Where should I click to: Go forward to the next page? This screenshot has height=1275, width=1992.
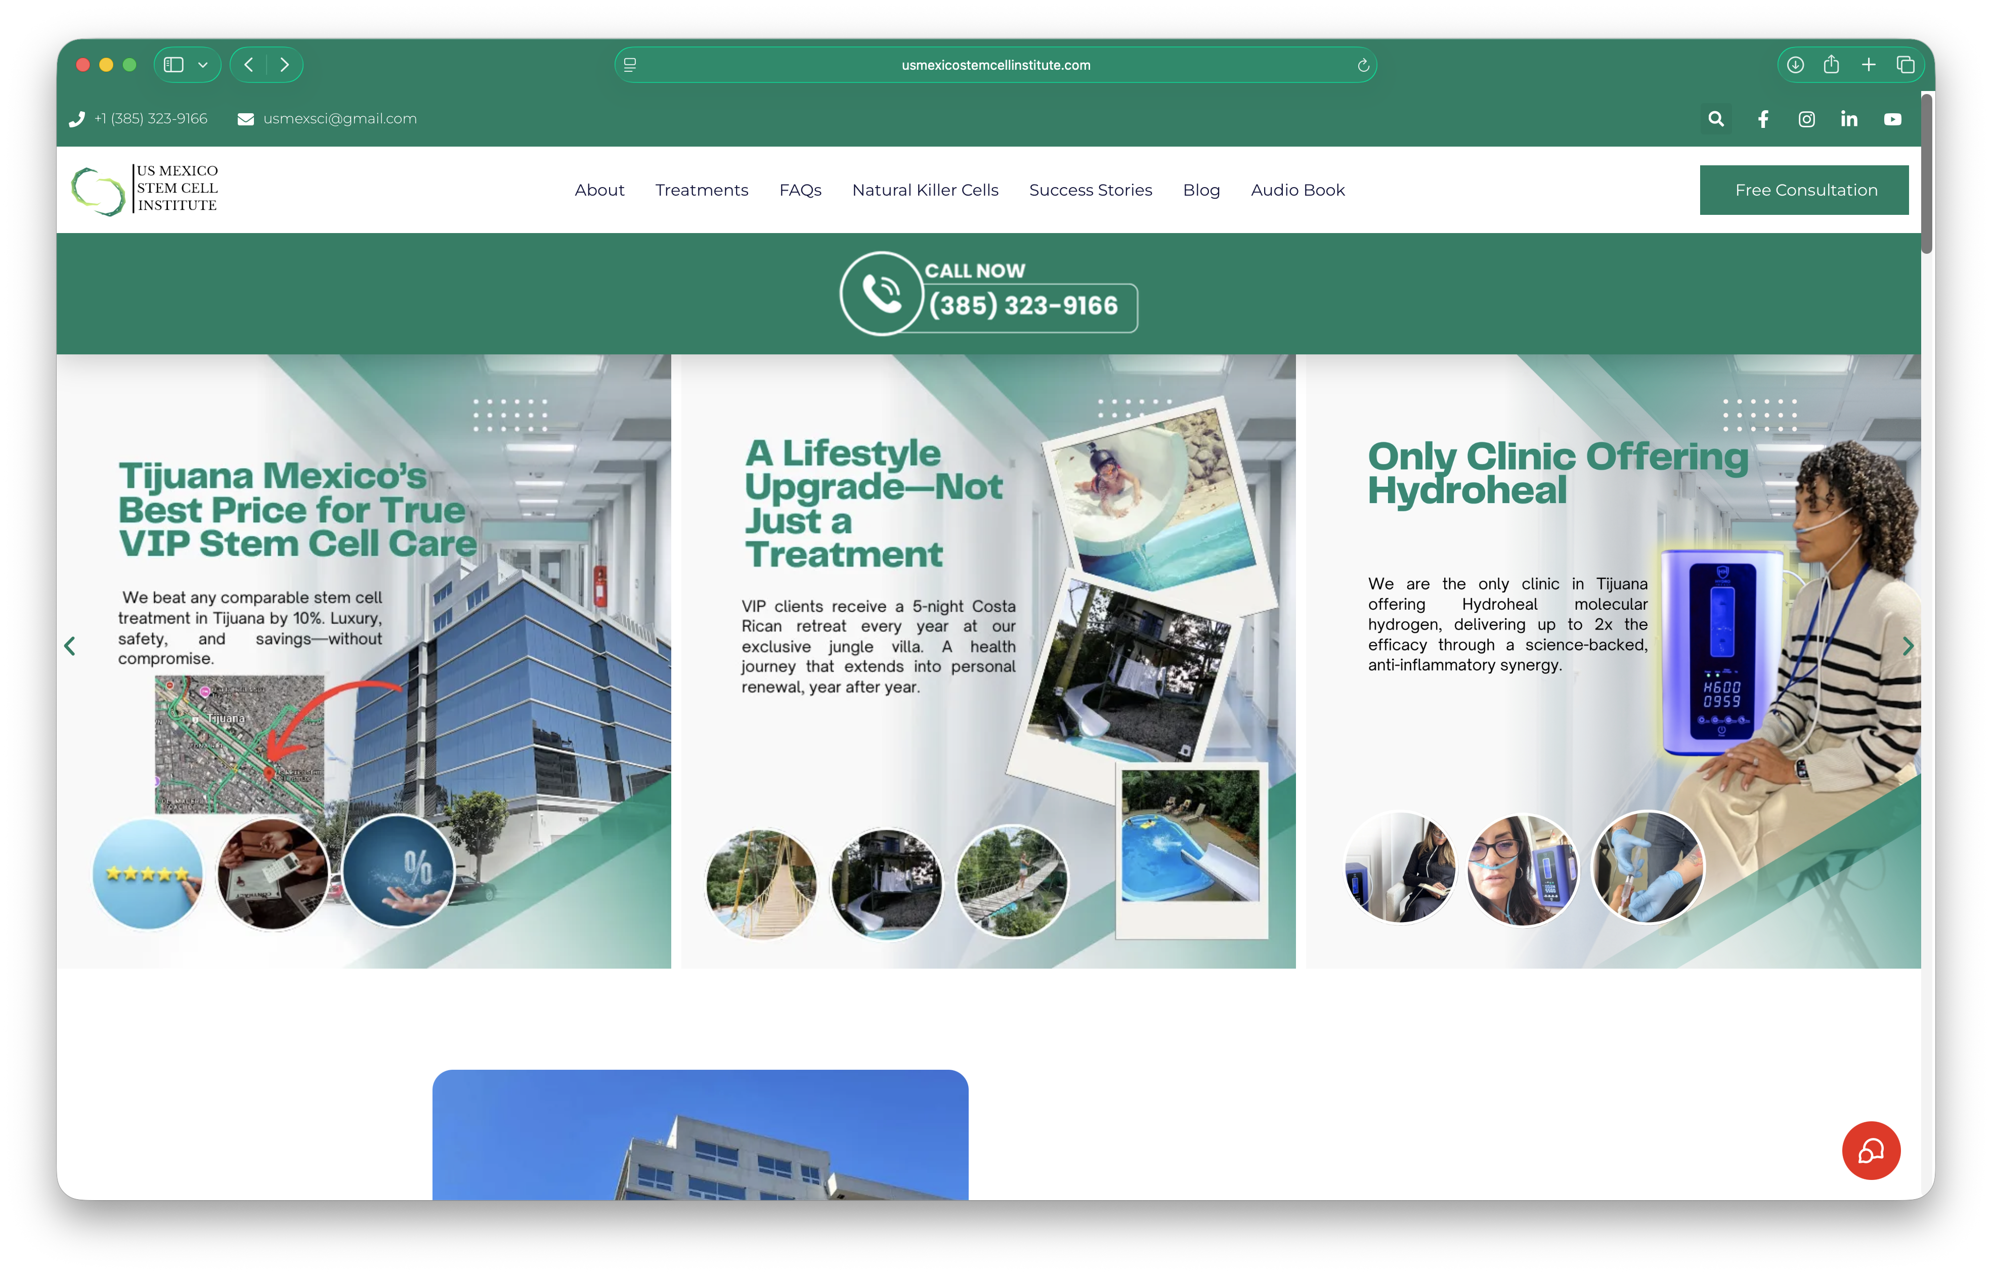coord(285,65)
